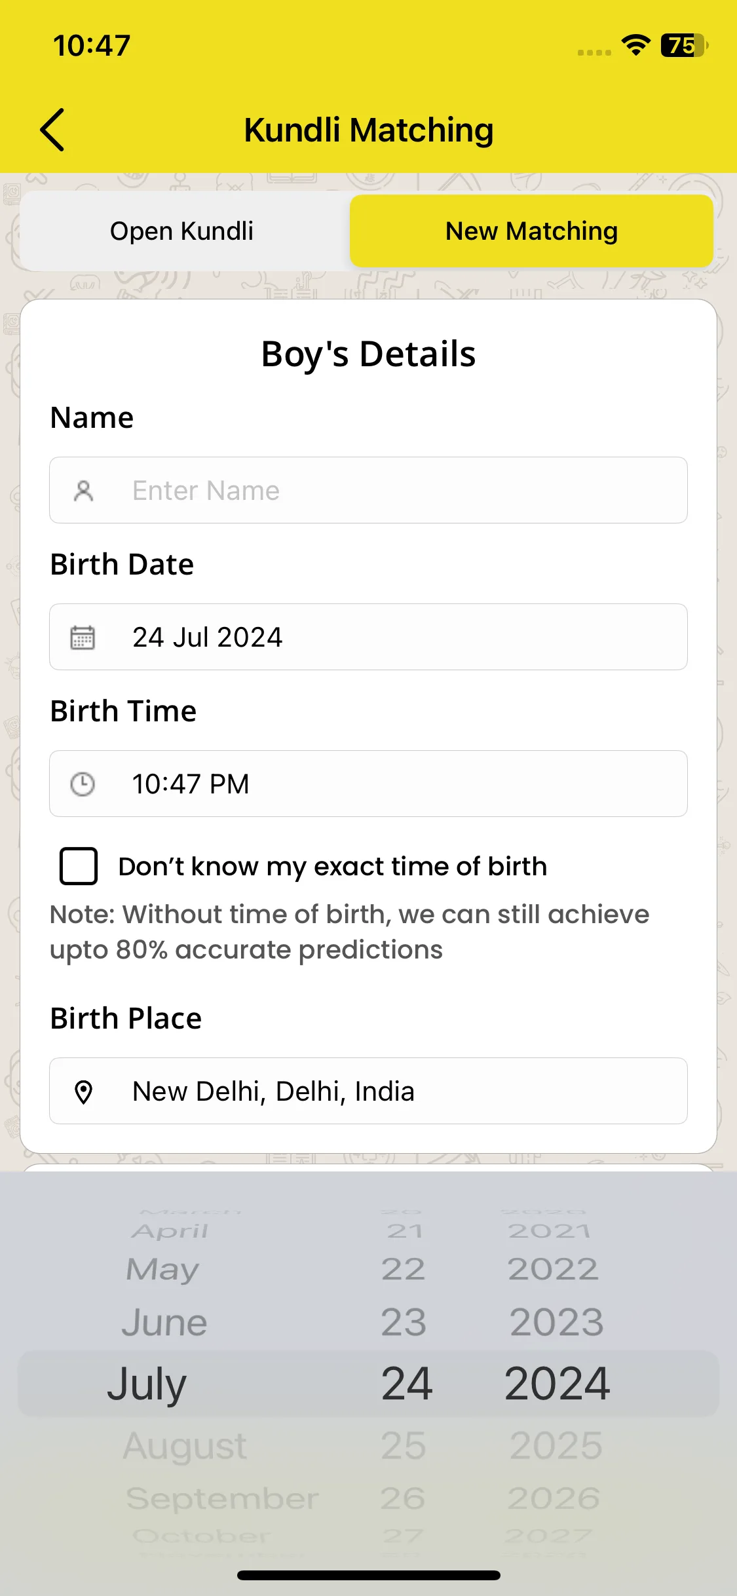Check Don't know exact time of birth box
This screenshot has height=1596, width=737.
79,866
